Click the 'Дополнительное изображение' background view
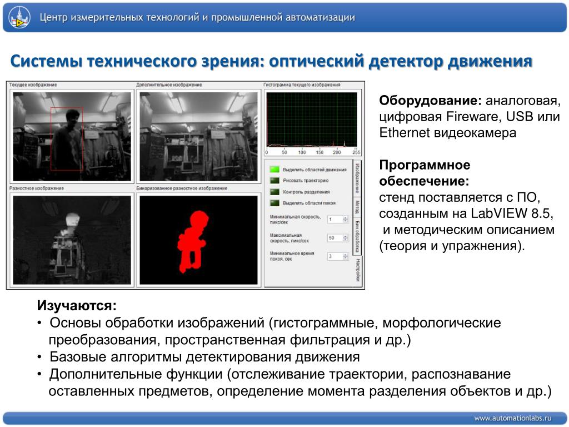 (198, 137)
